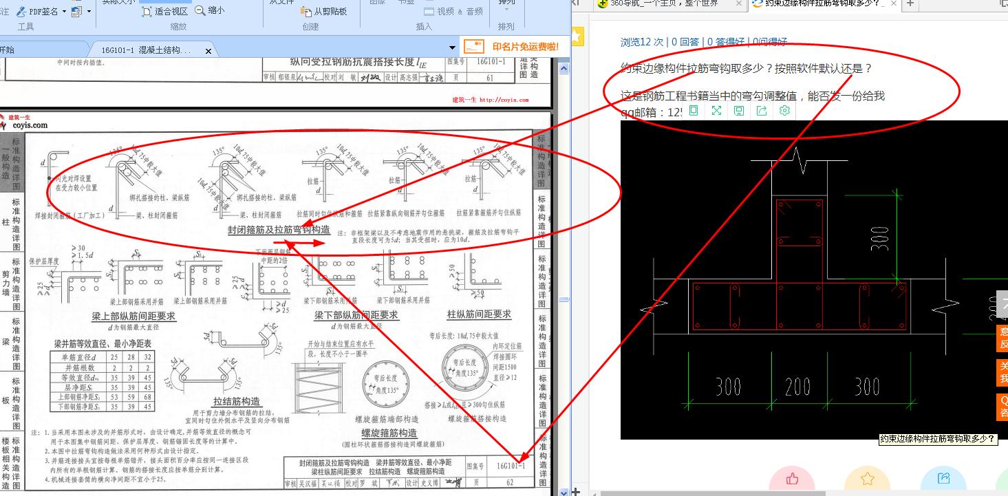The height and width of the screenshot is (496, 1008).
Task: Click 16G101-1 atlas number on page 62 footer
Action: [x=511, y=466]
